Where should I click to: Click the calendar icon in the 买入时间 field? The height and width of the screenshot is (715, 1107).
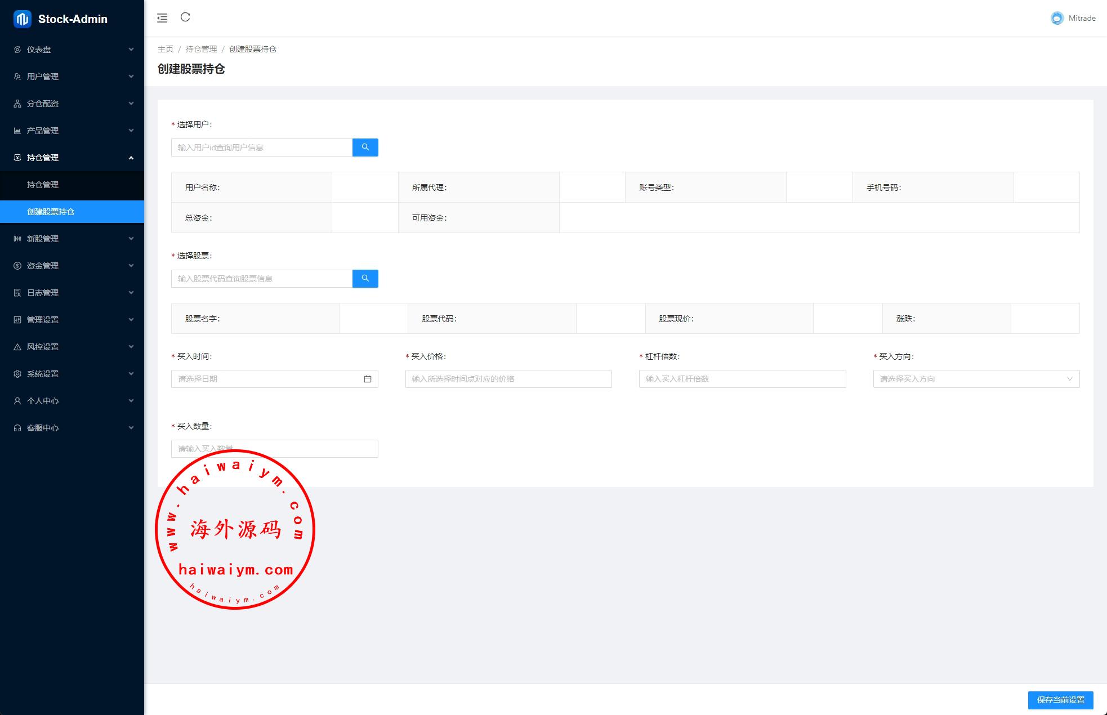368,379
